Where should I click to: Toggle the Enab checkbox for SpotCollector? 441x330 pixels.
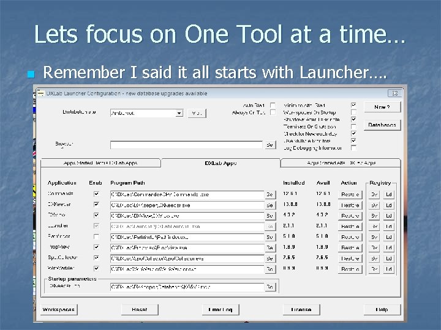click(x=96, y=258)
